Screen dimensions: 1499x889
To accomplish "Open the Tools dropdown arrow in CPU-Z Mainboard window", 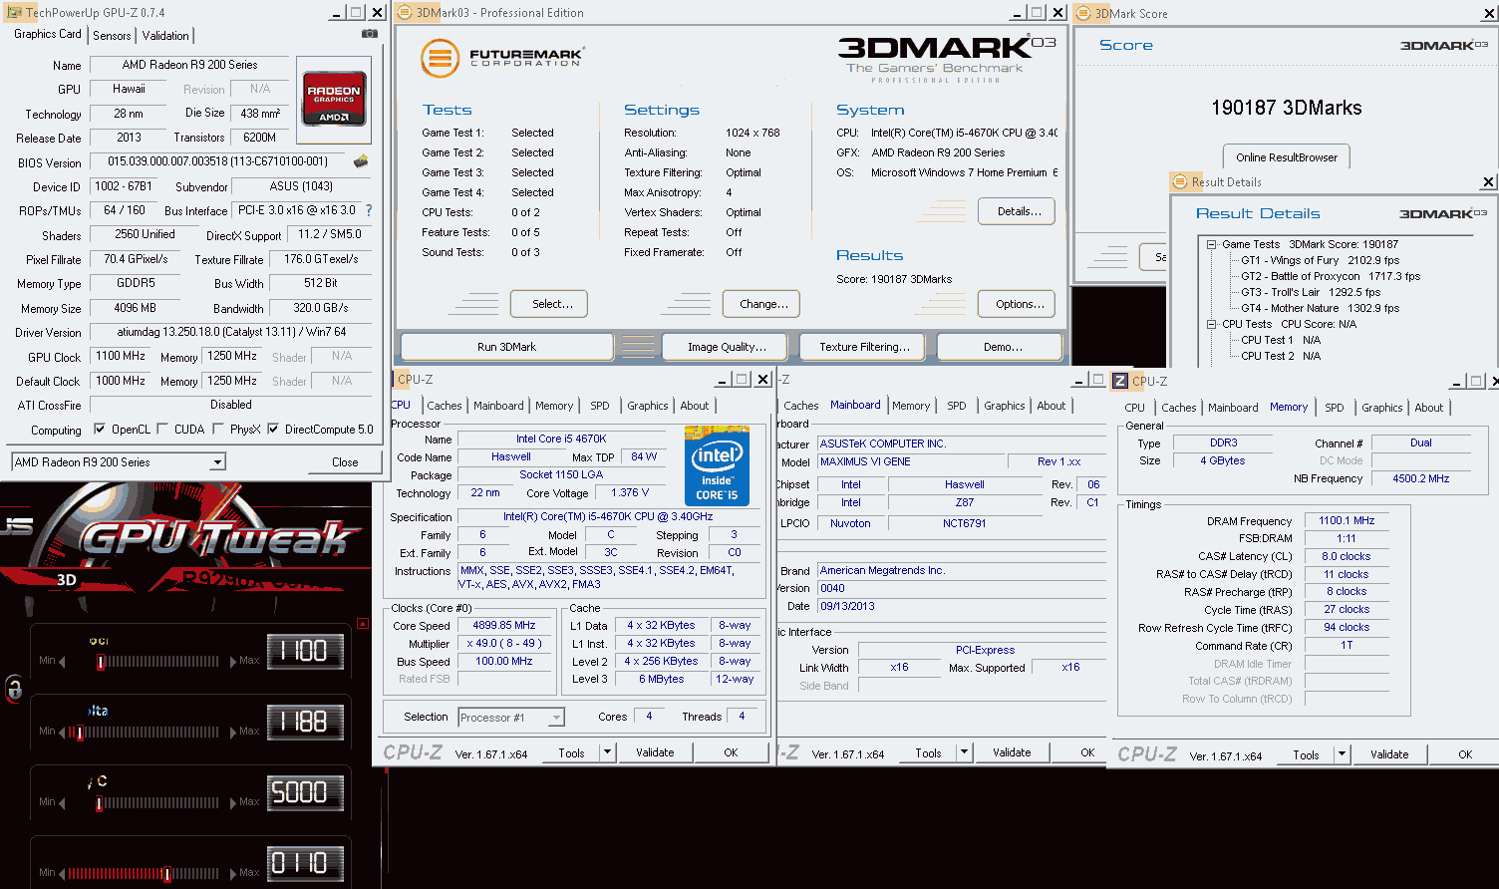I will coord(964,752).
